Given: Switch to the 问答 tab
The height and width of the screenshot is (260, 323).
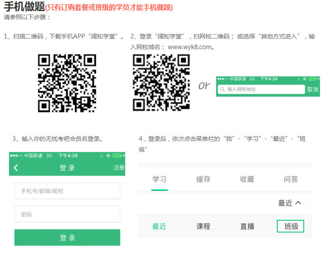Looking at the screenshot, I should [x=291, y=179].
